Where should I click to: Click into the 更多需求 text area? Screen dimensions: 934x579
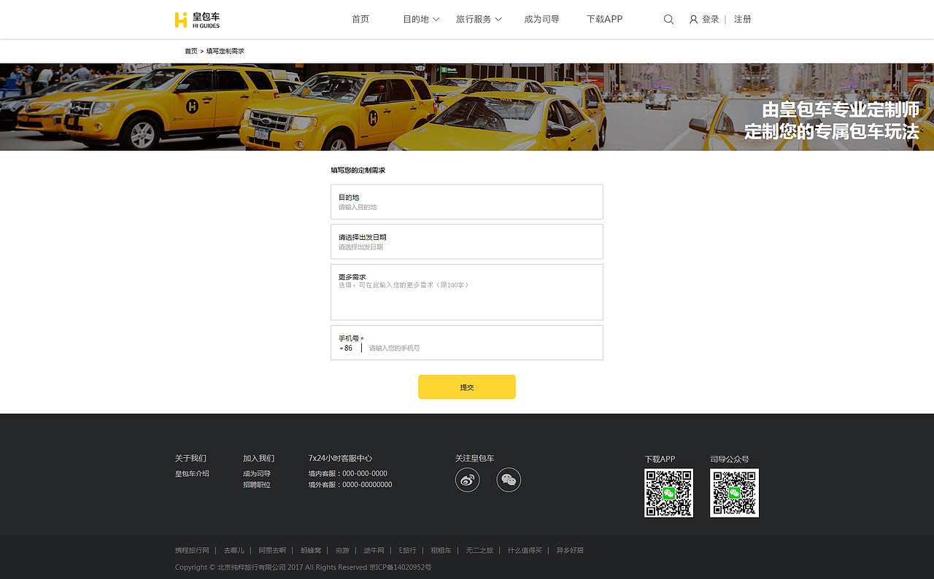tap(467, 292)
